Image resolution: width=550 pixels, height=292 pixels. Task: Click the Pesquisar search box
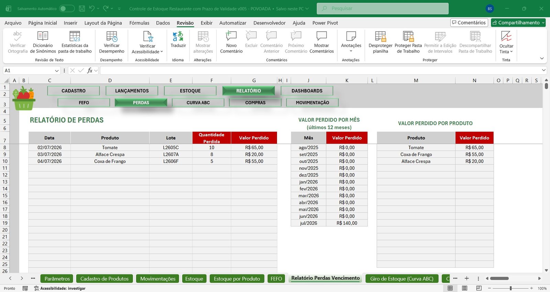383,9
